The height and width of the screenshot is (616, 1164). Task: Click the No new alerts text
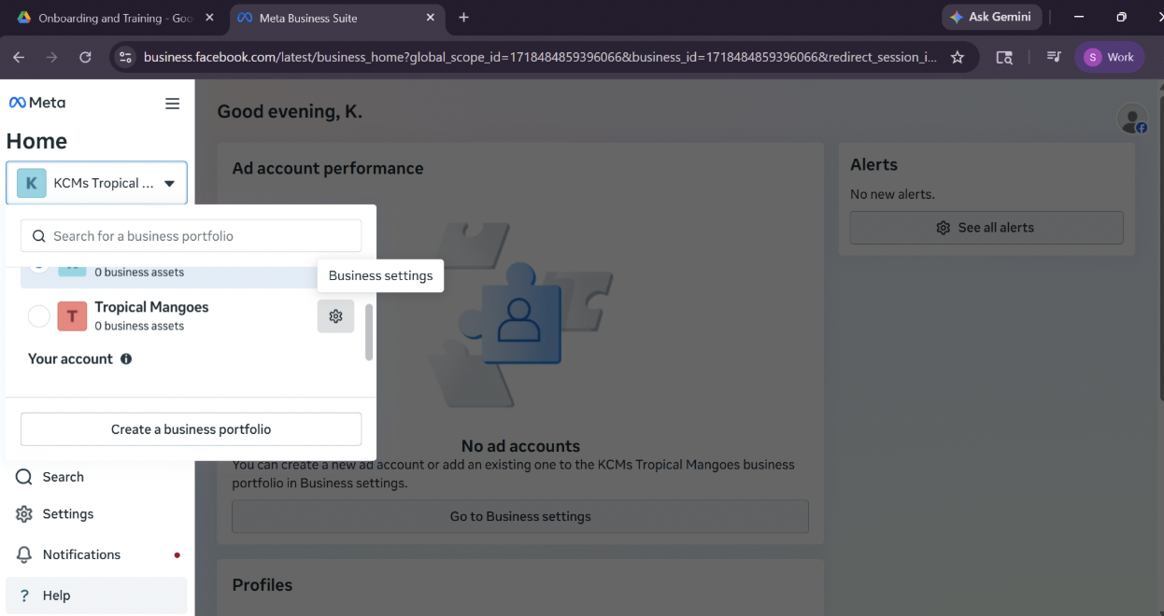coord(892,194)
